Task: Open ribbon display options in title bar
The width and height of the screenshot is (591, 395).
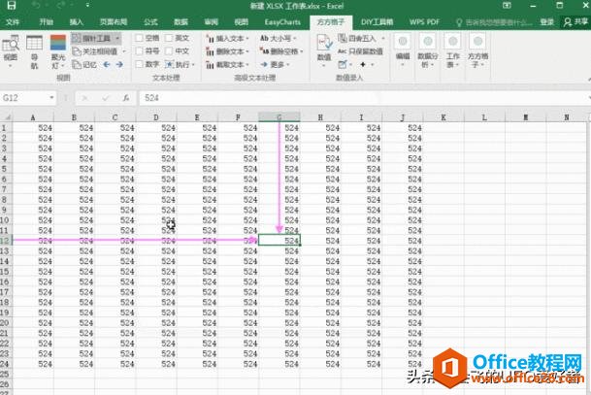Action: click(x=507, y=5)
